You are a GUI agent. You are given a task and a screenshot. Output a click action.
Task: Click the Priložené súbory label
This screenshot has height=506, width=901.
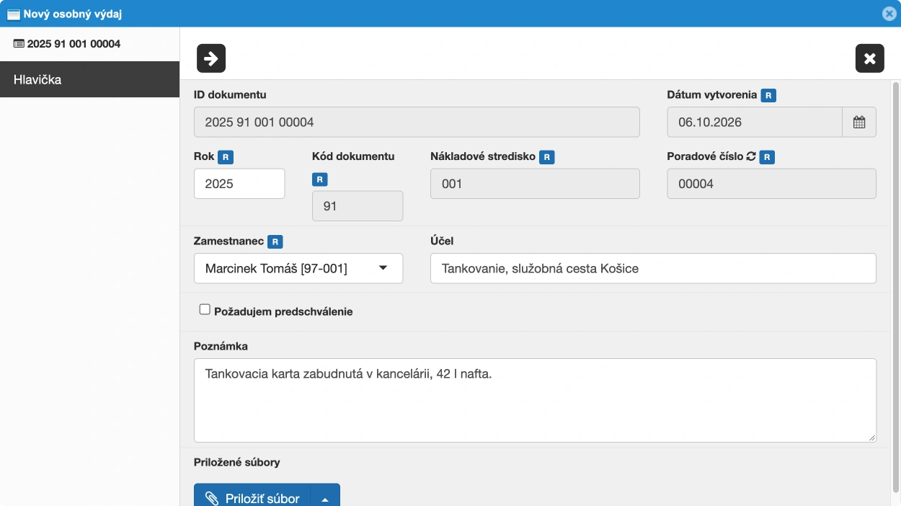pos(237,462)
